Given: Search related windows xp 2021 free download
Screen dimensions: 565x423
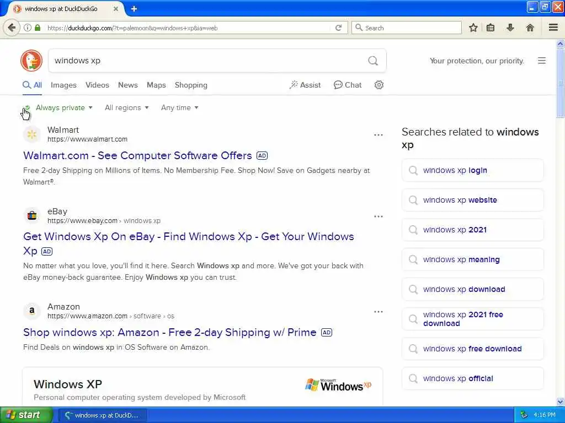Looking at the screenshot, I should (472, 319).
